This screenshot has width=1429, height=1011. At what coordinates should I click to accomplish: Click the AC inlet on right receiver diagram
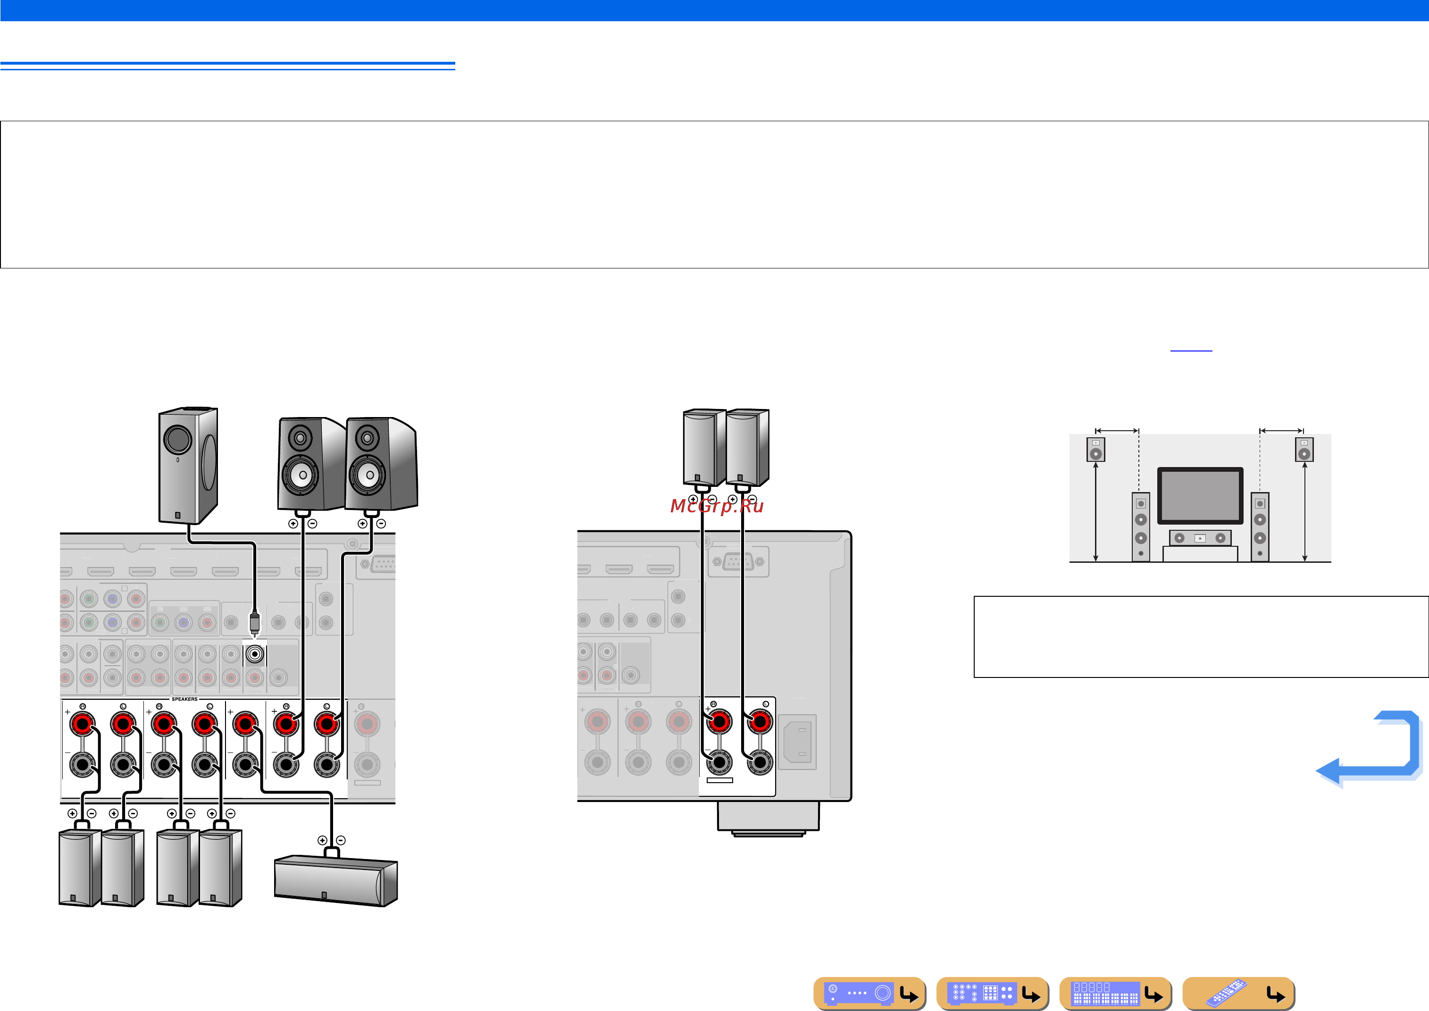tap(797, 742)
